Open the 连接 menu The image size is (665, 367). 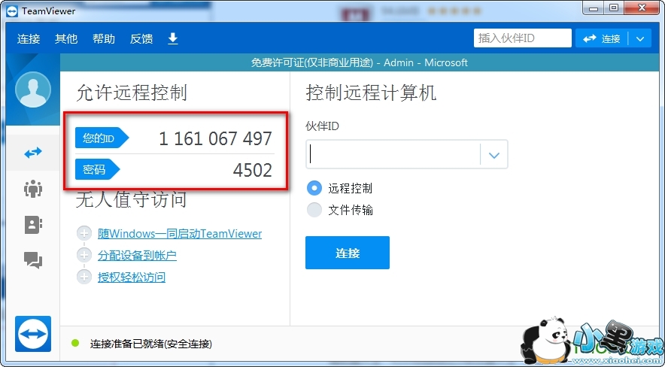(x=29, y=39)
